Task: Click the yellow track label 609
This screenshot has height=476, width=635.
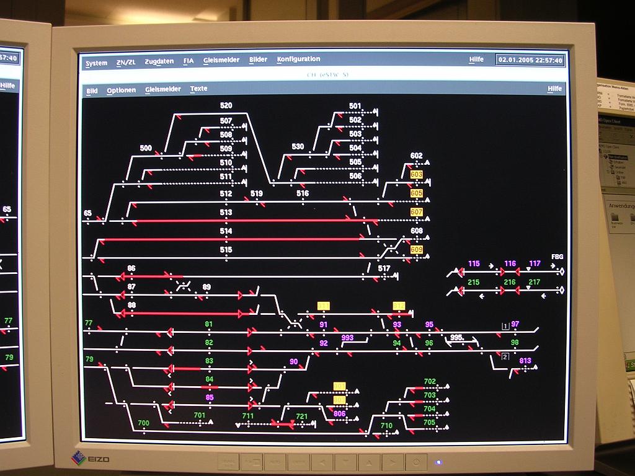Action: [416, 250]
